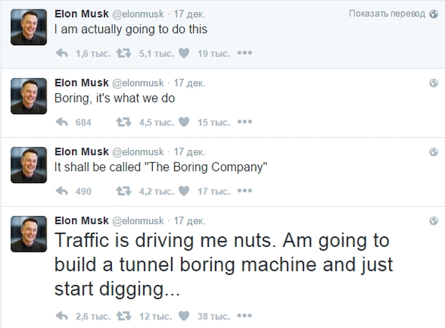Image resolution: width=445 pixels, height=328 pixels.
Task: Click globe icon on the "Boring, it's what we do" tweet
Action: tap(434, 83)
